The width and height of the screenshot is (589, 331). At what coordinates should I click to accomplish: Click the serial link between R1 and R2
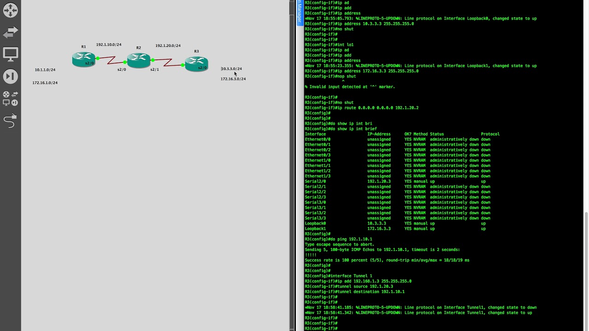[111, 60]
